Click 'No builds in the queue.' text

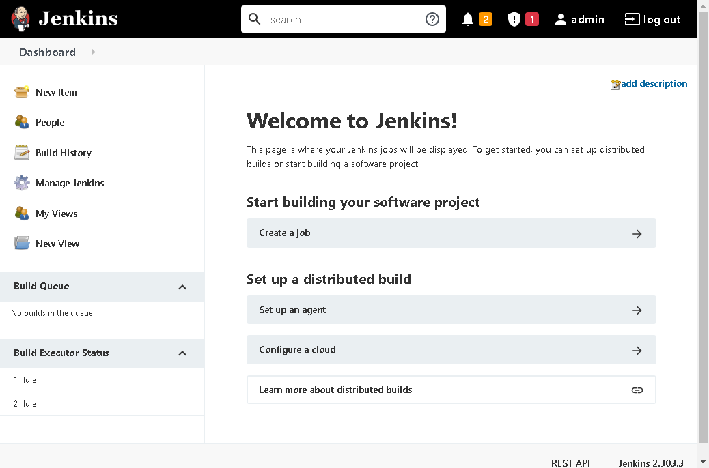click(x=53, y=313)
